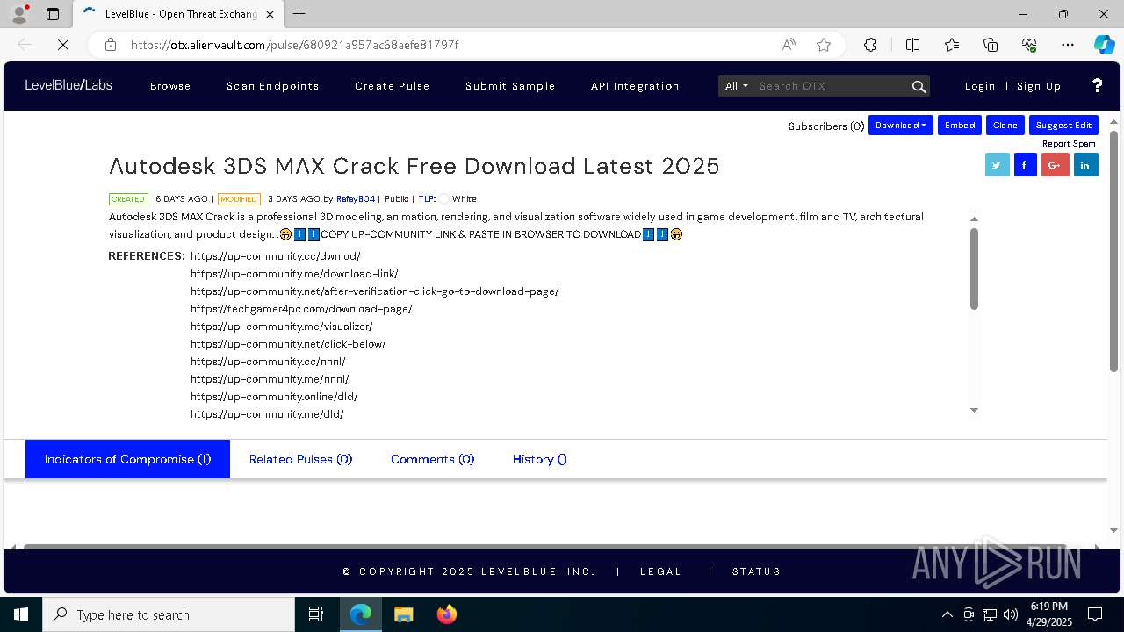Click the horizontal page scrollbar

point(544,547)
